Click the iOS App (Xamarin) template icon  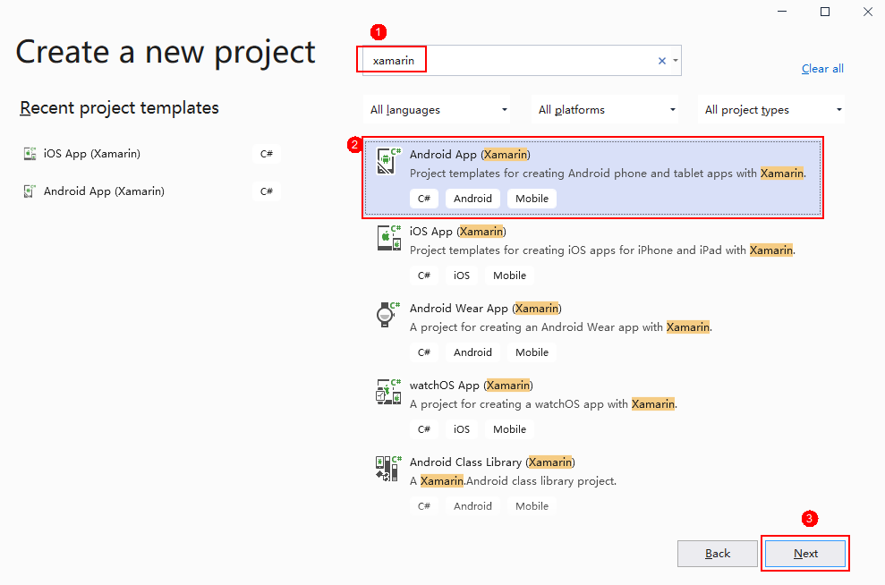tap(388, 239)
